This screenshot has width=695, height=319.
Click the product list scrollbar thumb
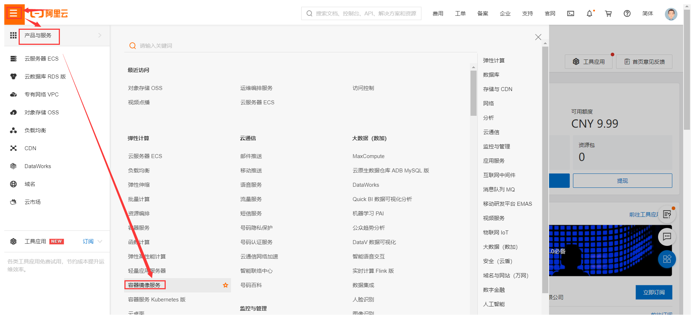pyautogui.click(x=473, y=93)
